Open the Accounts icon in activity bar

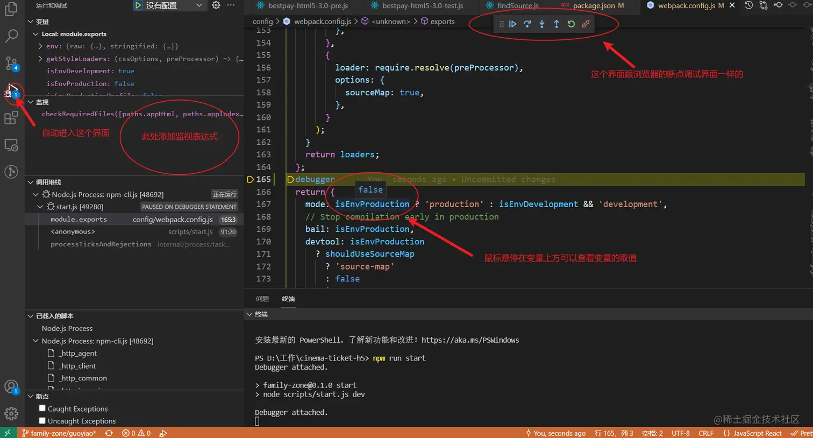click(x=11, y=386)
